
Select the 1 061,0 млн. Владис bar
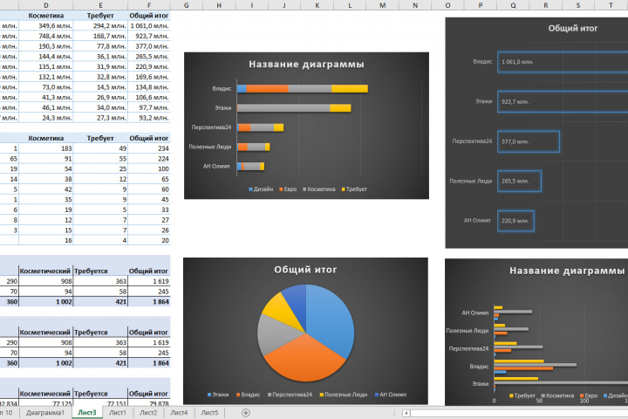563,62
